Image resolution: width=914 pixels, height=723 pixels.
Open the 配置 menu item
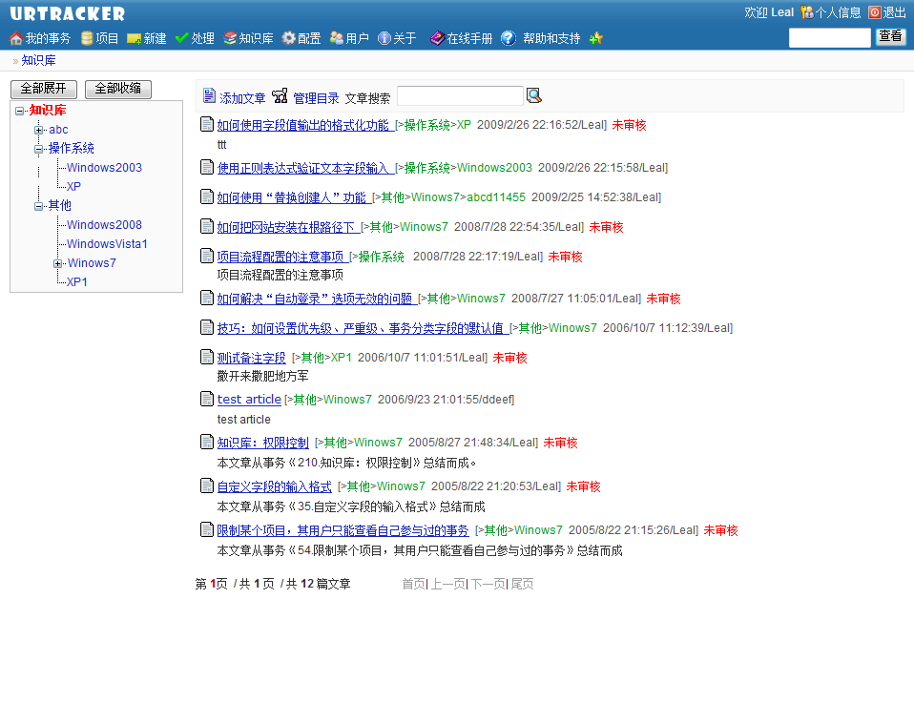[x=309, y=38]
